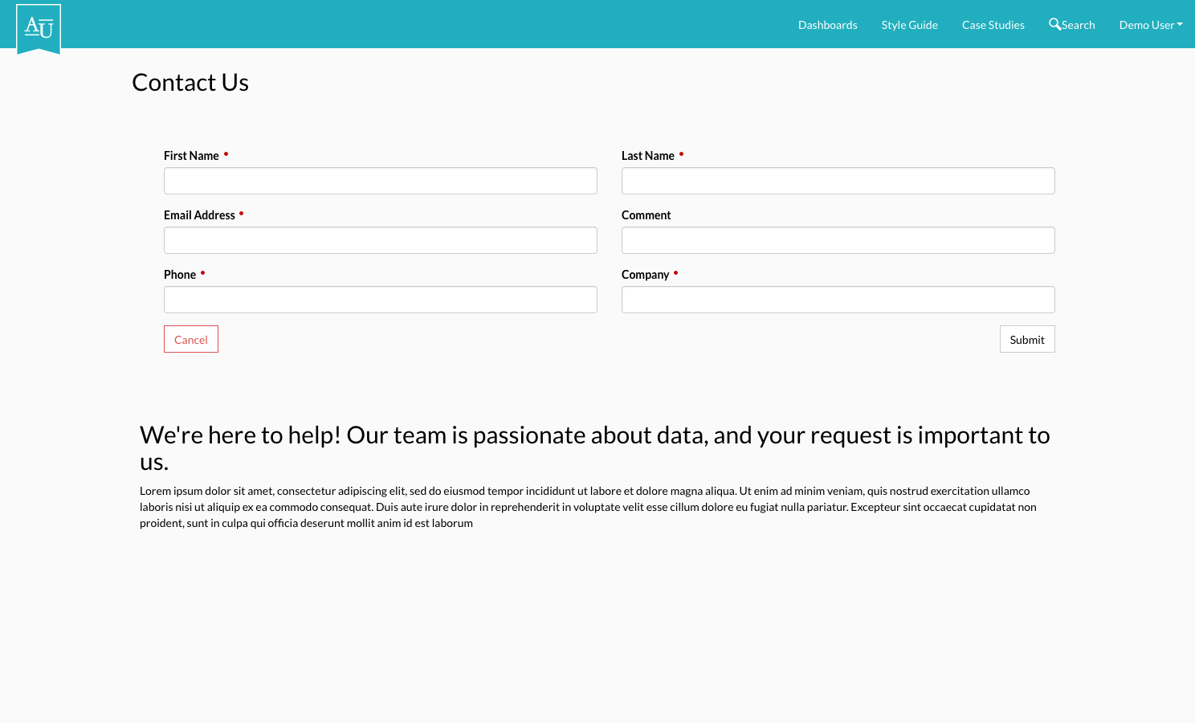1195x723 pixels.
Task: Click the Search text in the navbar
Action: pos(1079,25)
